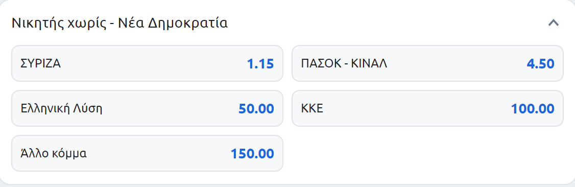This screenshot has height=187, width=575.
Task: Click the Ελληνική Λύση label text
Action: coord(61,109)
